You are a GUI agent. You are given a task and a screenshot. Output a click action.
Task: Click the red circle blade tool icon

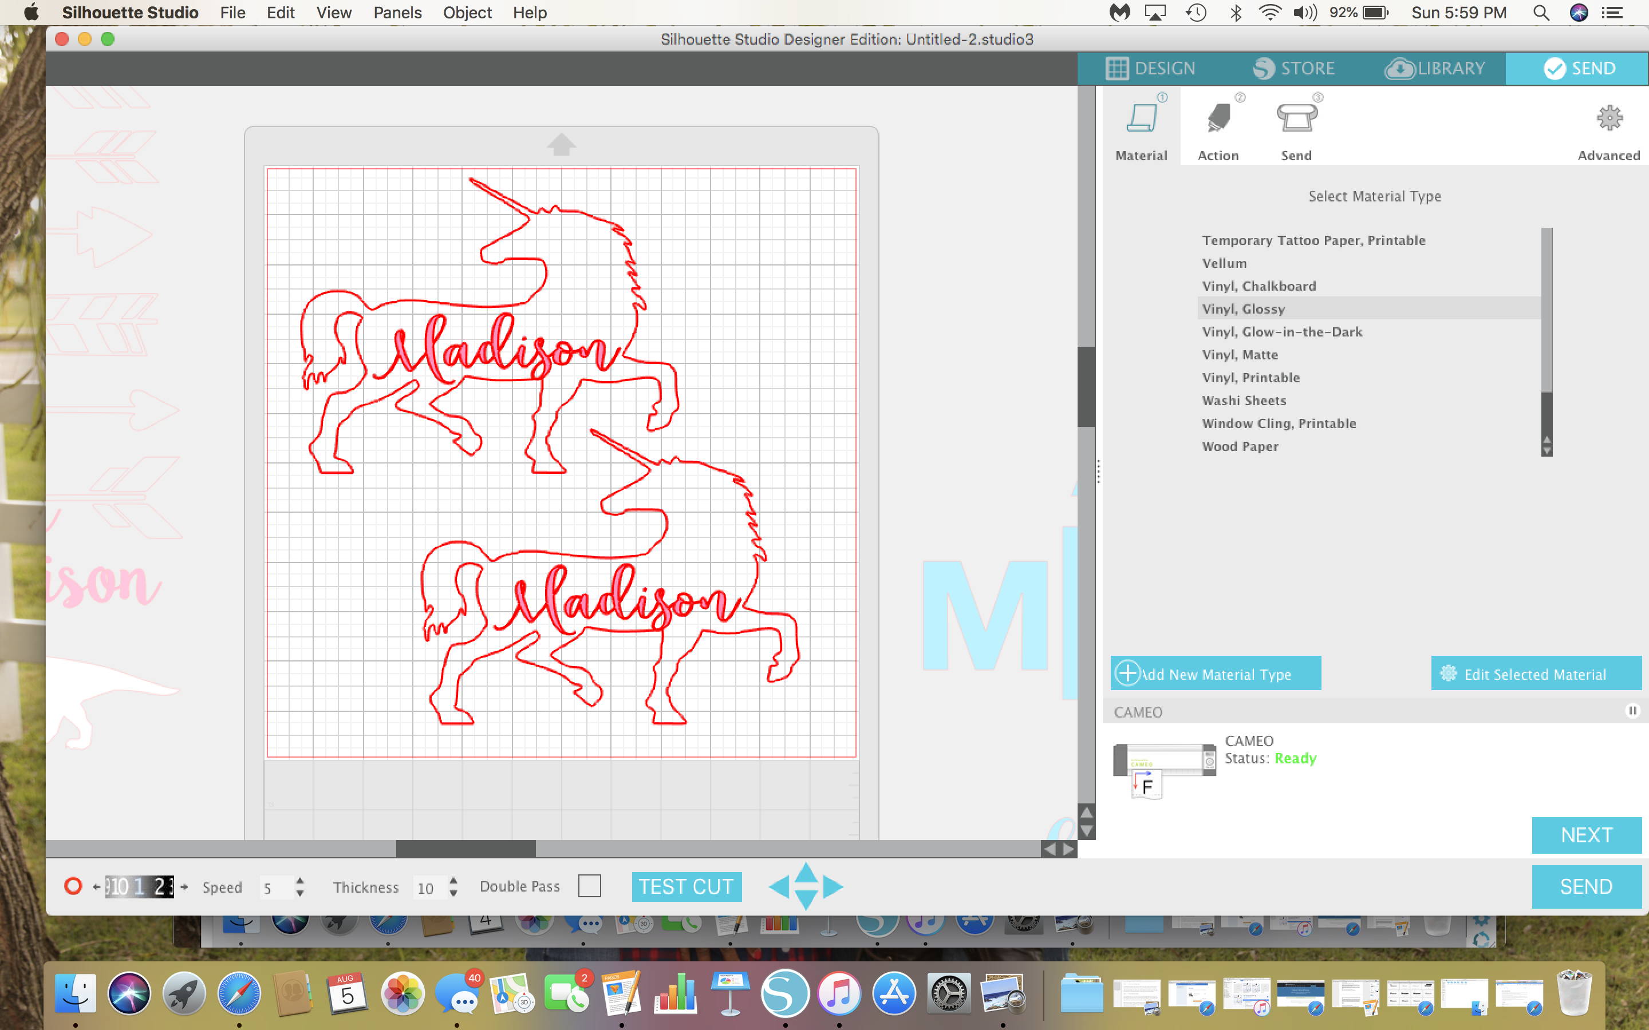[x=73, y=886]
